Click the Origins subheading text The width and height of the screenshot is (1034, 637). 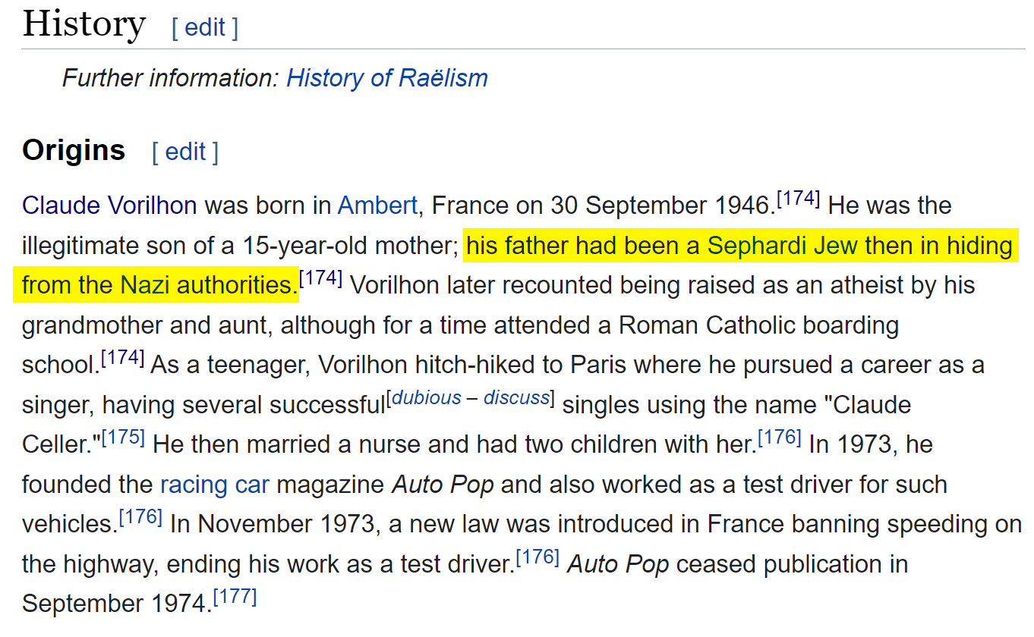pos(74,150)
